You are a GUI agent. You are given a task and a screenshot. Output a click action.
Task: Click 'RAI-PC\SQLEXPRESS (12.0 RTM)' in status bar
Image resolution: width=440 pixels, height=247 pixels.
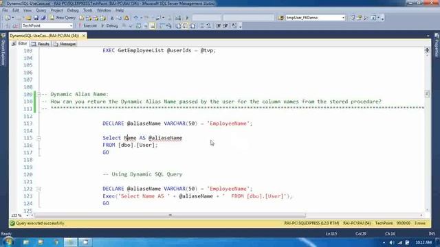coord(311,224)
